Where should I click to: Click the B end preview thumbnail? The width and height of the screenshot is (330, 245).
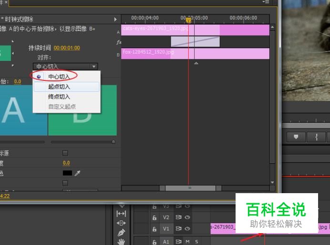coord(82,110)
